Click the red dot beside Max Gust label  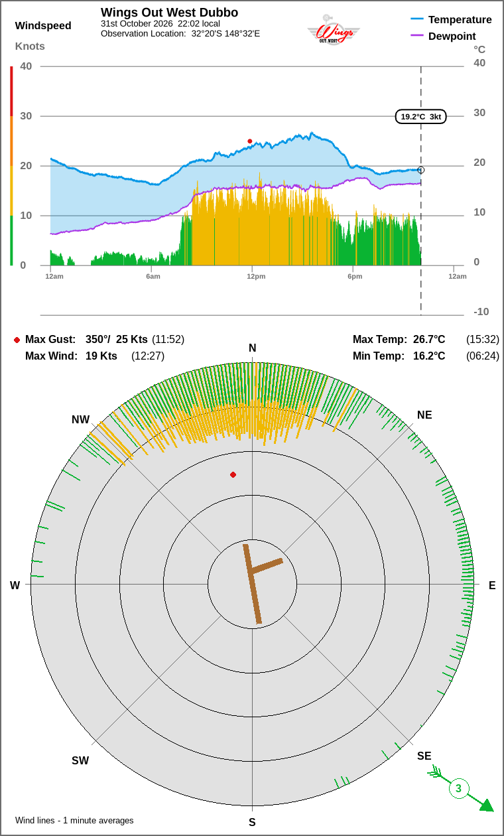click(x=17, y=340)
